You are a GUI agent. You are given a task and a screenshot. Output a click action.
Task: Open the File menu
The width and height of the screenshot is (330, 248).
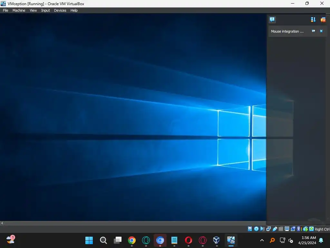coord(5,10)
